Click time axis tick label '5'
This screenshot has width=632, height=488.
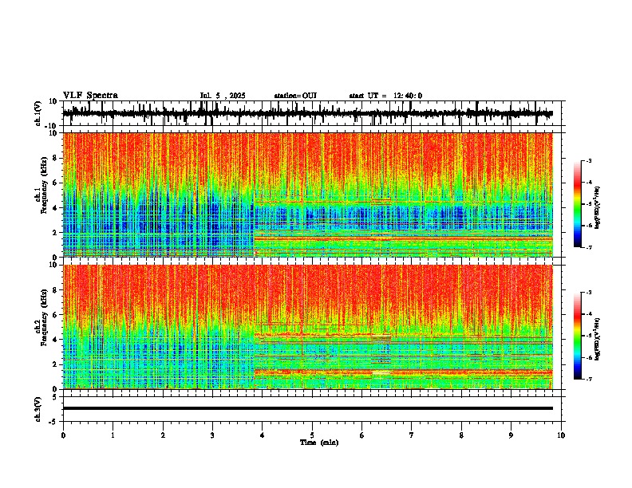(x=312, y=435)
